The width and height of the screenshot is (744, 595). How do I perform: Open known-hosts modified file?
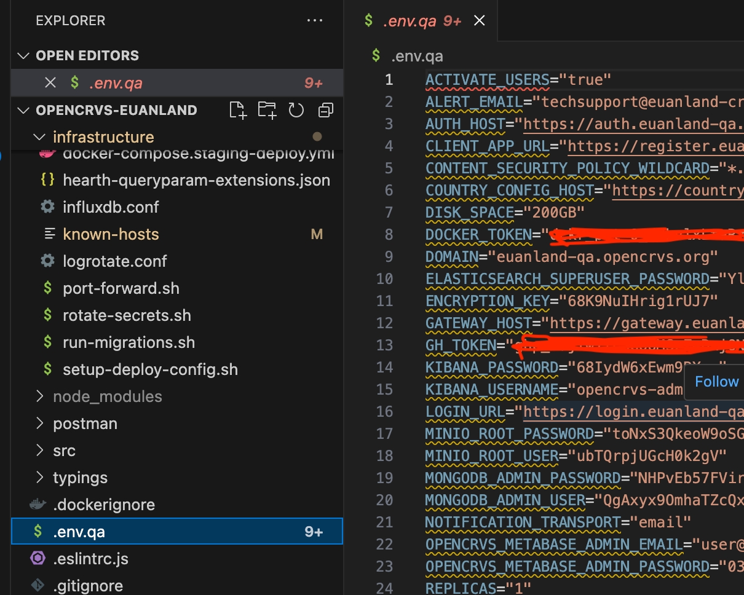111,234
